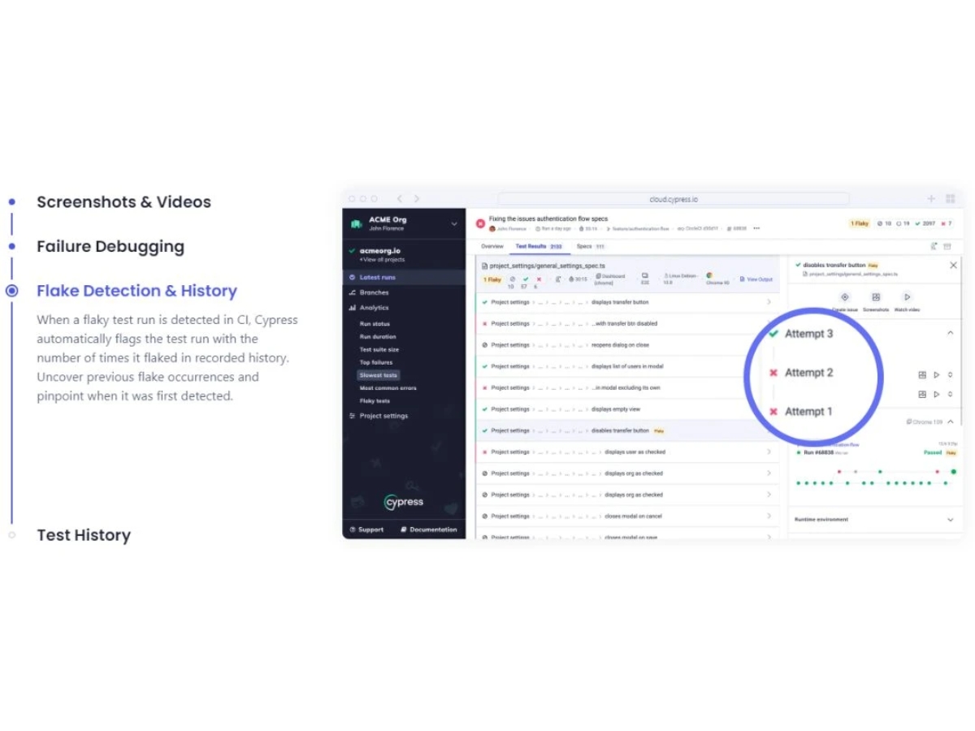Click the Cypress logo in the sidebar
Screen dimensions: 975x731
(404, 502)
